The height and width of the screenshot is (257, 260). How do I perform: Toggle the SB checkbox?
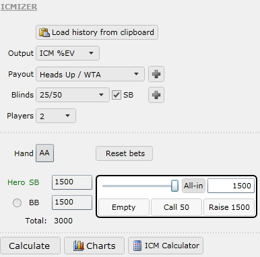coord(117,95)
